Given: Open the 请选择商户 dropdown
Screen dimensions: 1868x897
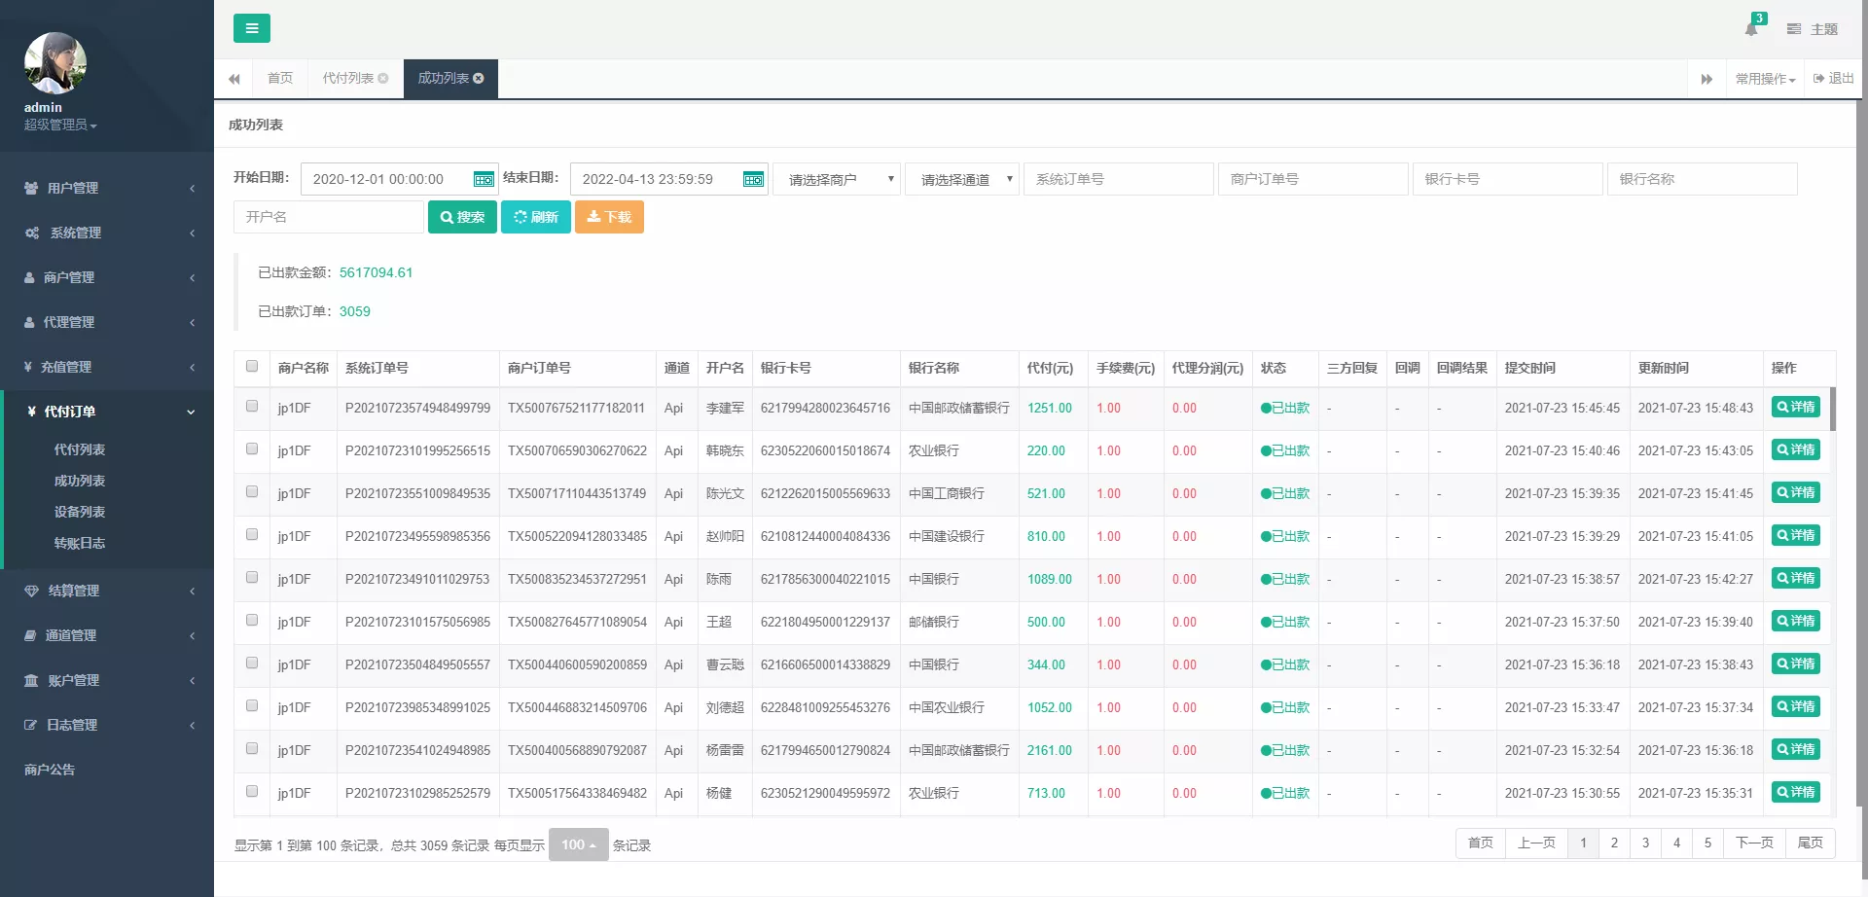Looking at the screenshot, I should 837,179.
